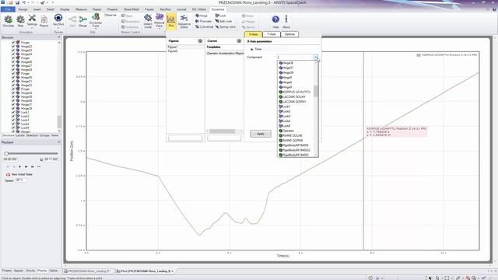Click the Save icon in quick access toolbar
Screen dimensions: 498x280
(x=17, y=2)
